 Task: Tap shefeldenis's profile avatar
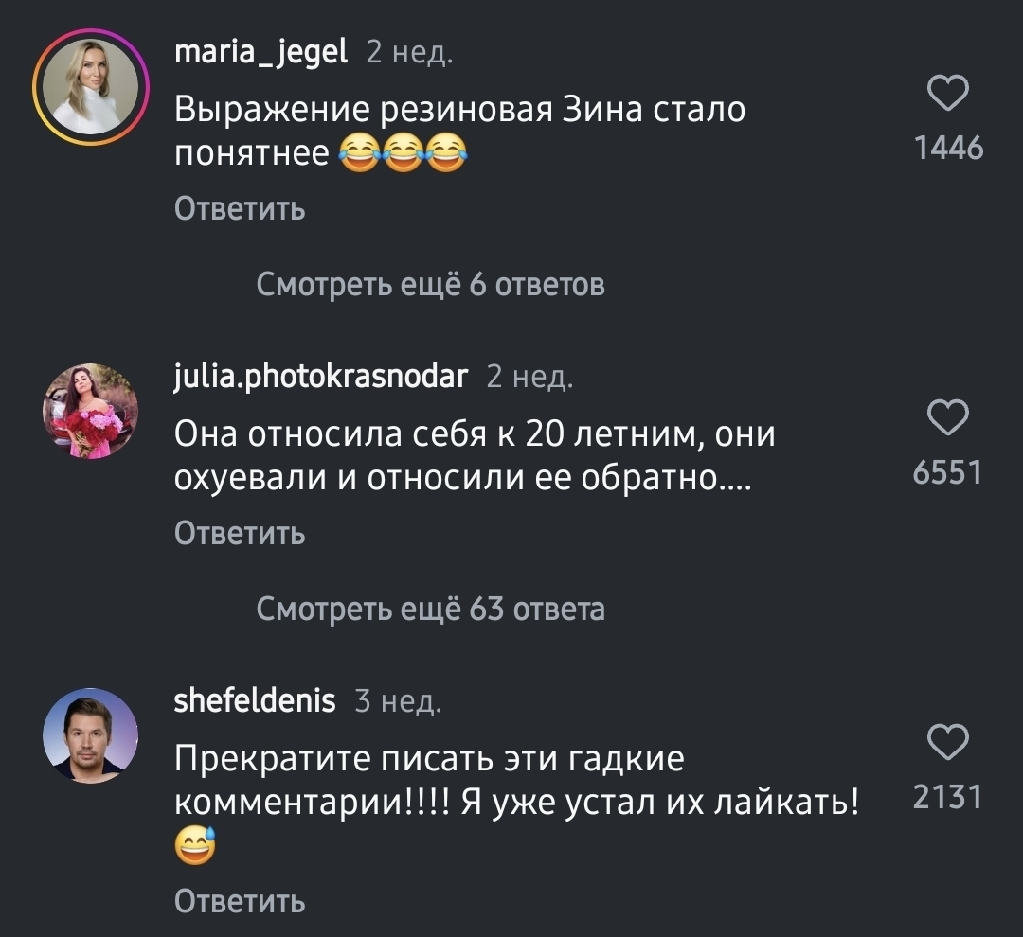point(91,735)
